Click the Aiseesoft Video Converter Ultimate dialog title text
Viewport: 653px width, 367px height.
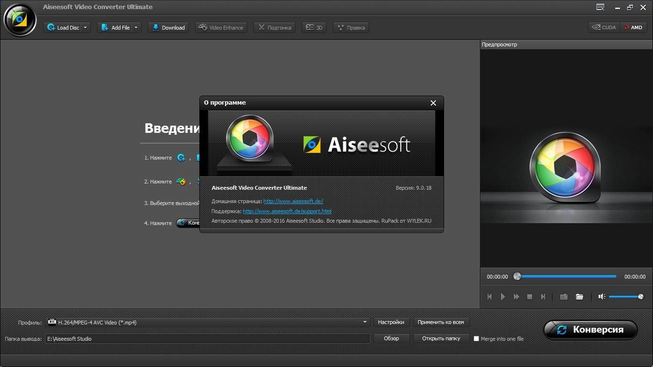tap(260, 188)
